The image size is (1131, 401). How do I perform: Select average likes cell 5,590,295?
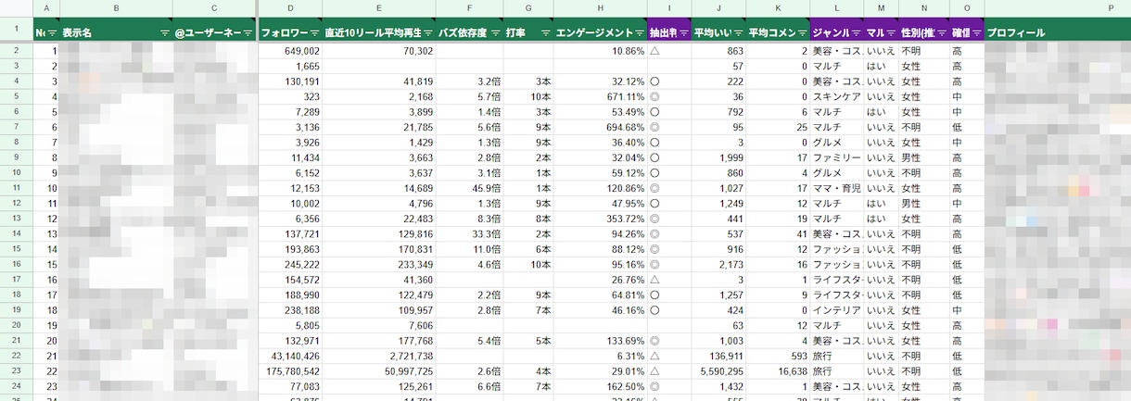click(x=718, y=371)
